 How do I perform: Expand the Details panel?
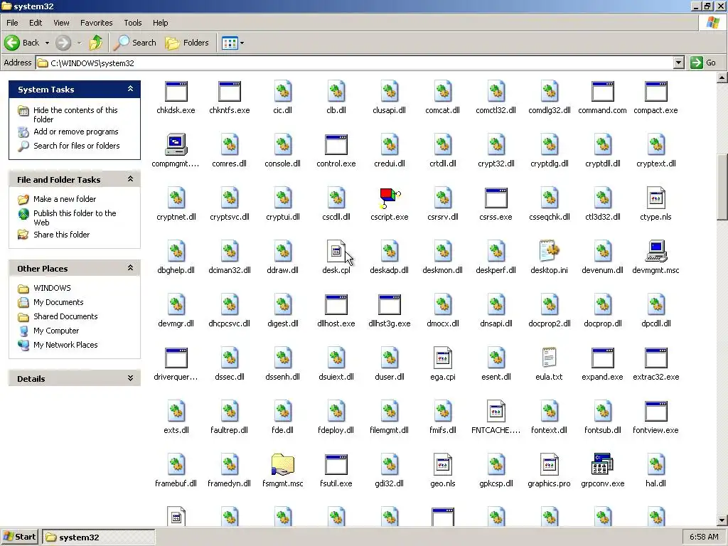(131, 378)
